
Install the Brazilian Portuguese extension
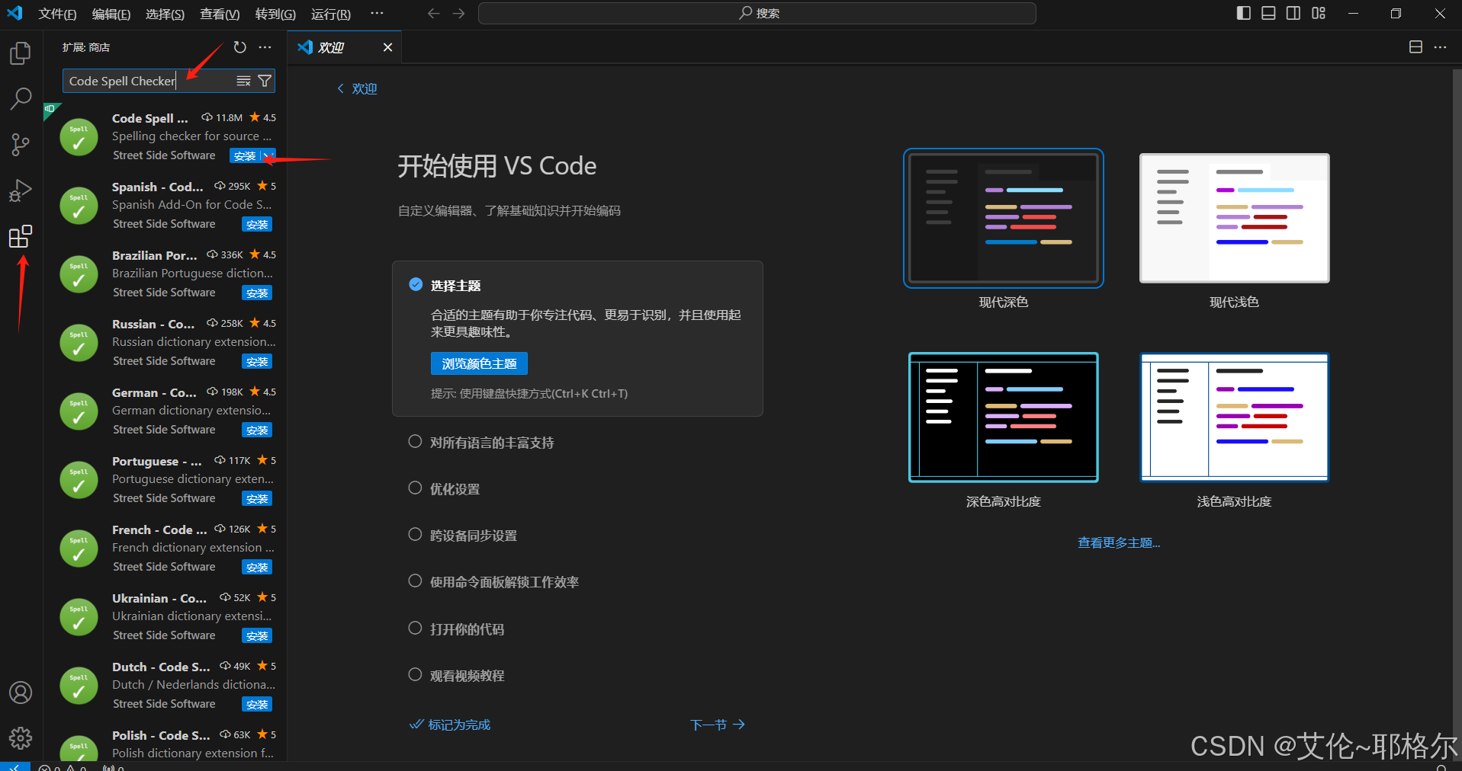pyautogui.click(x=257, y=293)
